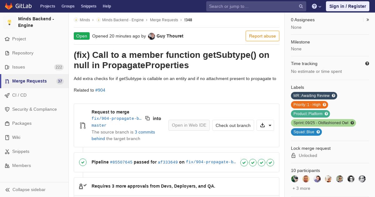The width and height of the screenshot is (375, 197).
Task: Click Merge Requests breadcrumb link
Action: 164,20
